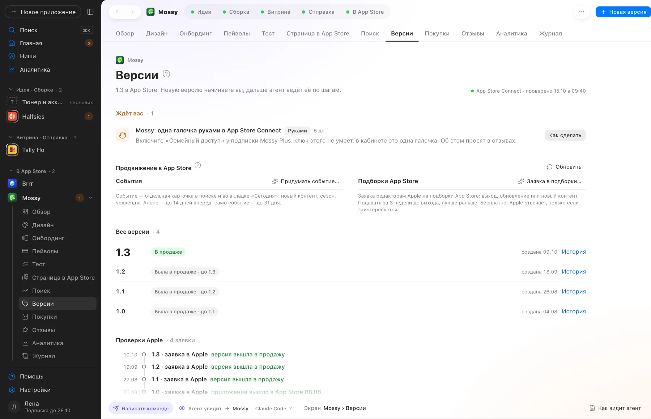This screenshot has width=651, height=419.
Task: Open Brrr app icon in sidebar
Action: (12, 183)
